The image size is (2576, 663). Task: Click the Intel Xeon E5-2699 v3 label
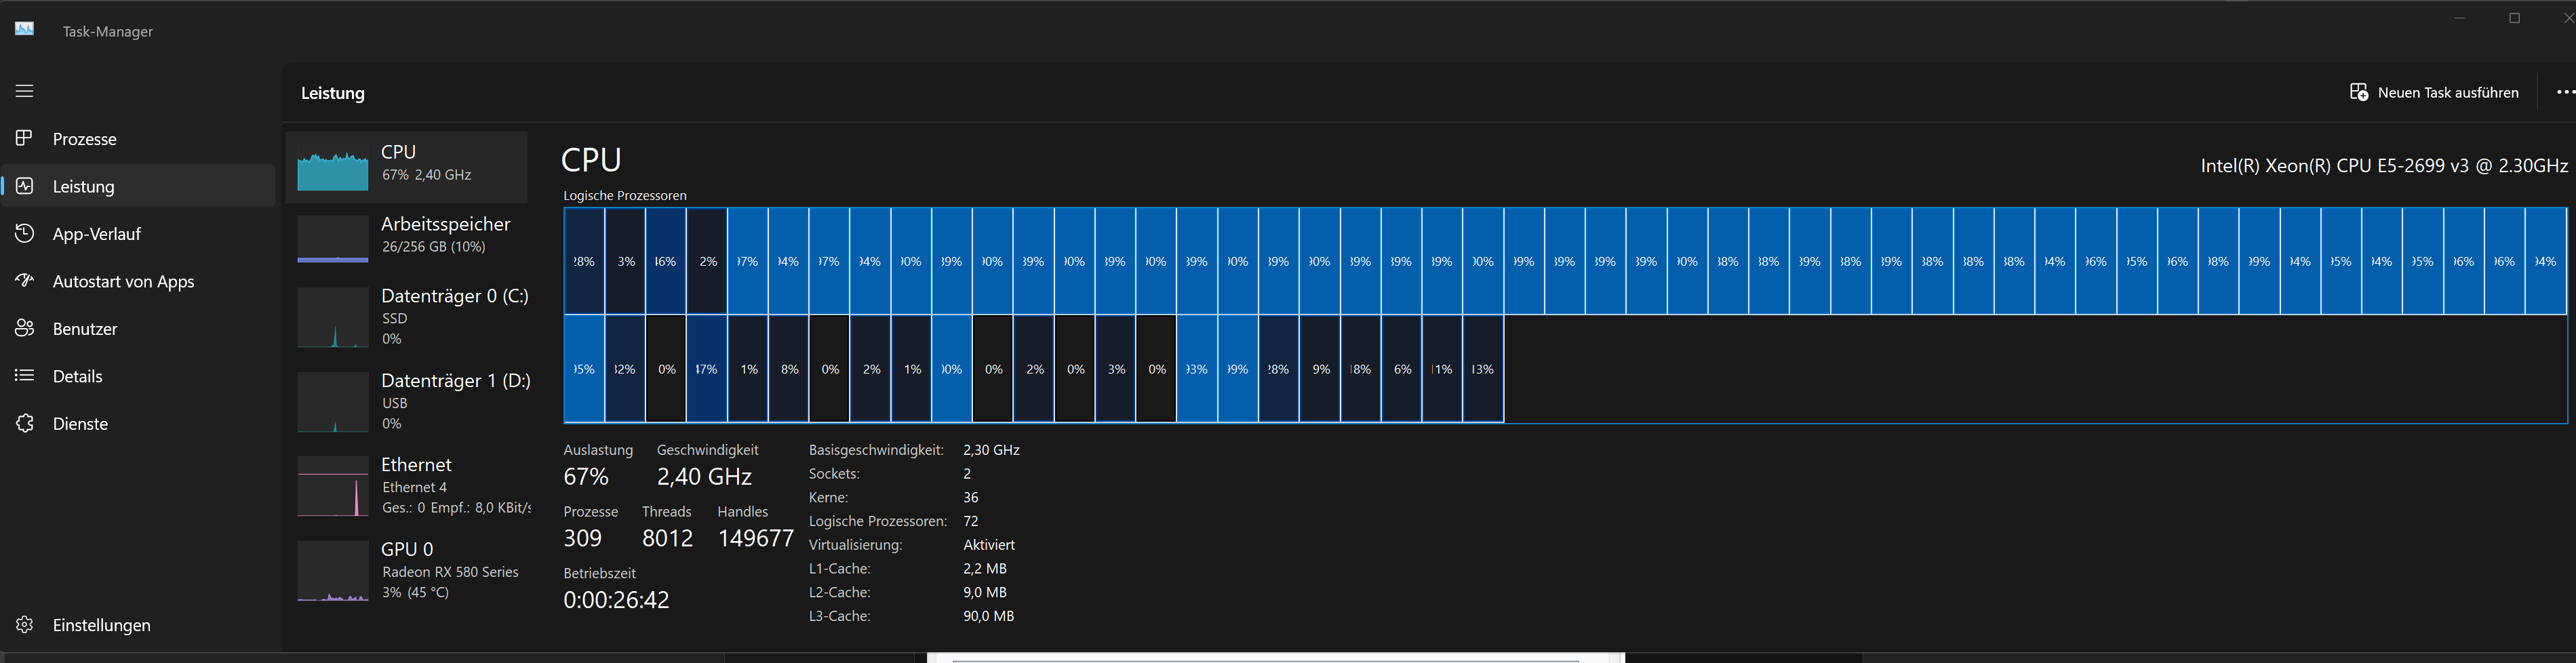pyautogui.click(x=2384, y=166)
